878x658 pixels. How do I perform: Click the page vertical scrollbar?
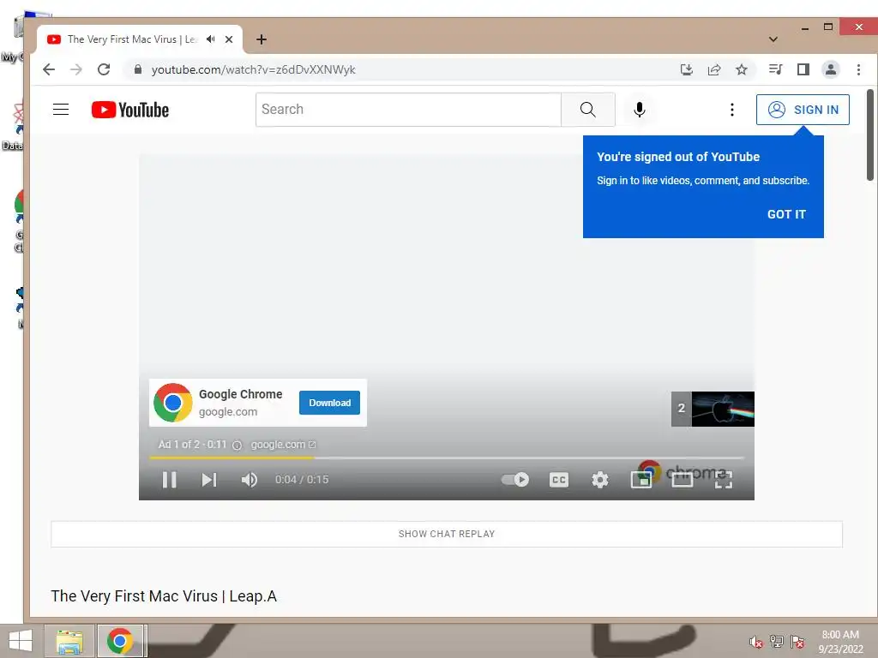pyautogui.click(x=869, y=135)
